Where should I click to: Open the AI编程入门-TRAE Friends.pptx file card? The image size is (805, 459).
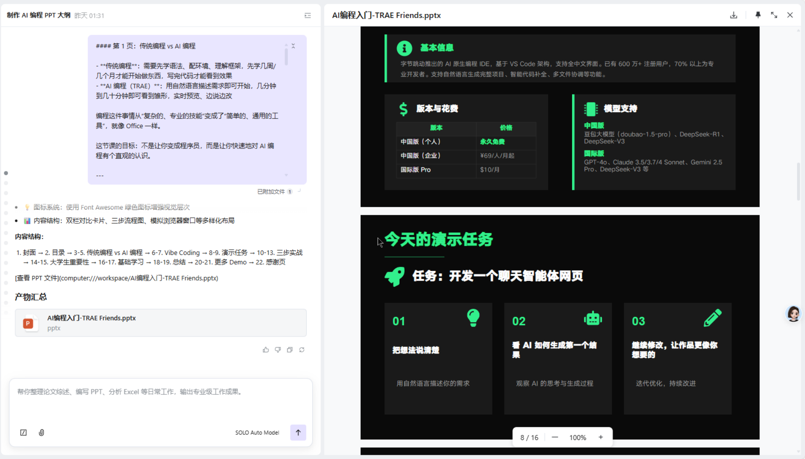pyautogui.click(x=160, y=323)
